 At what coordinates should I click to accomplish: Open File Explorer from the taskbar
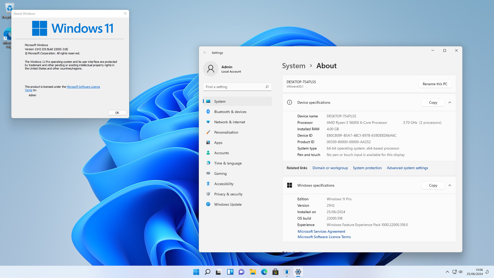click(x=253, y=272)
